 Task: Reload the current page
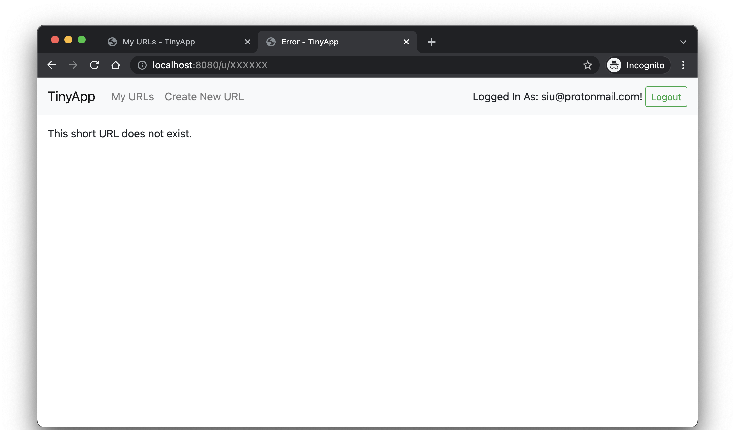pyautogui.click(x=94, y=65)
